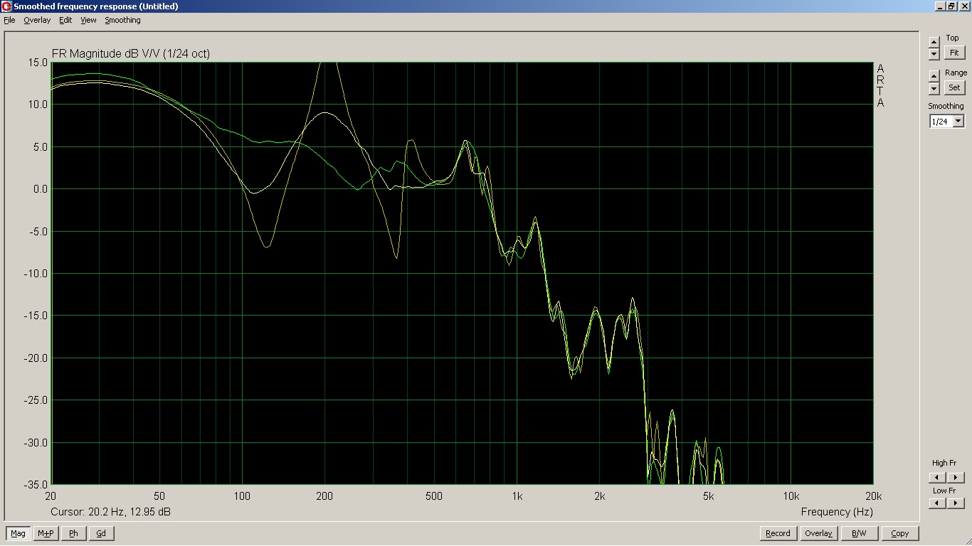Image resolution: width=972 pixels, height=546 pixels.
Task: Decrease Range with down arrow
Action: click(x=934, y=88)
